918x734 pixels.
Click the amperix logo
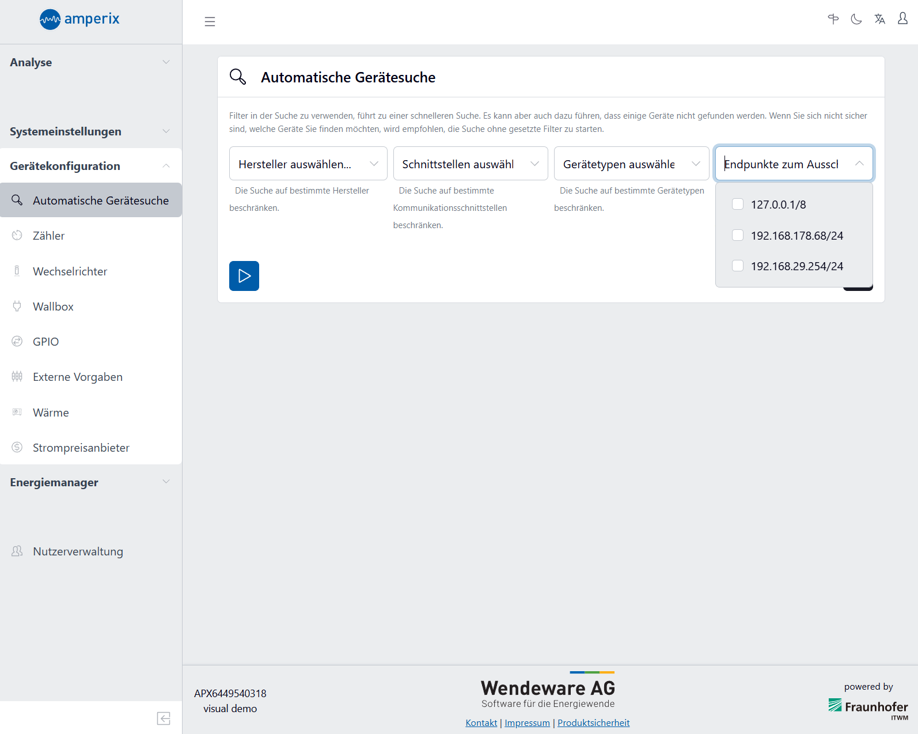tap(79, 19)
